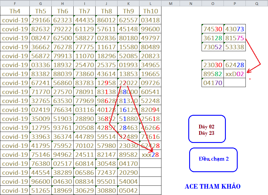Click the xxD02 cell
The width and height of the screenshot is (268, 195).
234,74
